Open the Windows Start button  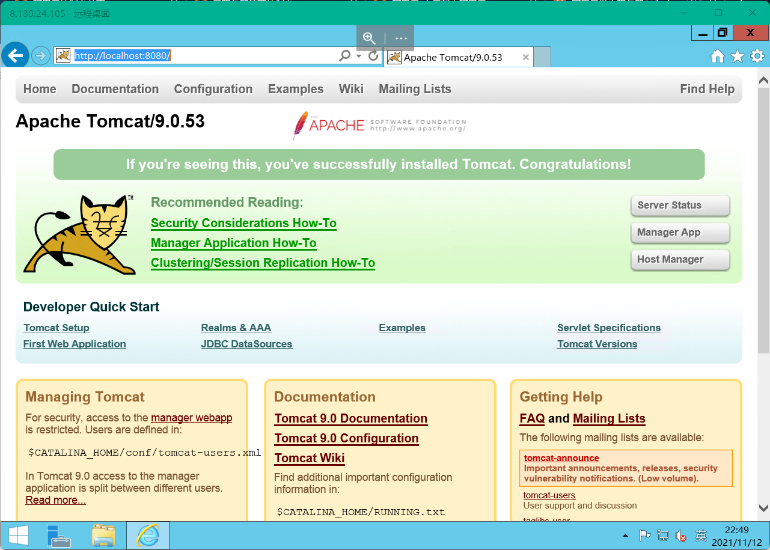tap(18, 535)
